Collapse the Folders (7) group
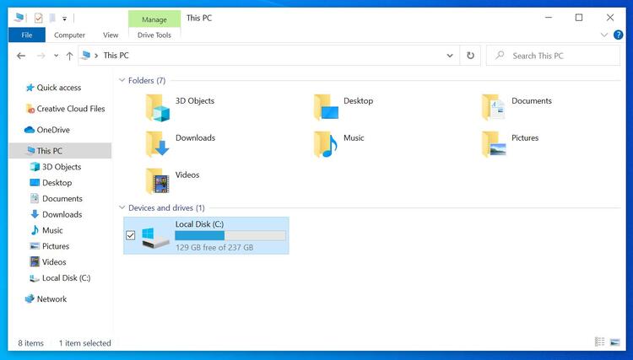 (122, 80)
